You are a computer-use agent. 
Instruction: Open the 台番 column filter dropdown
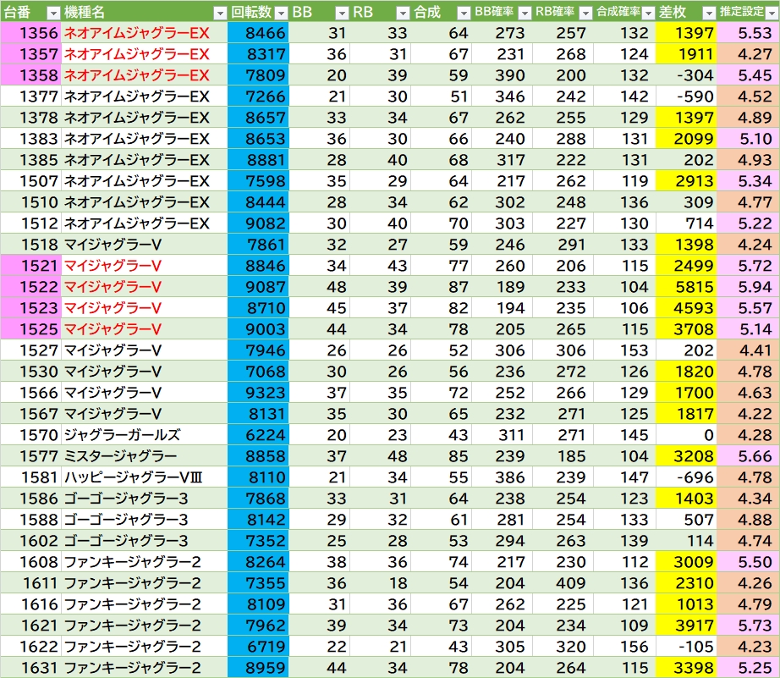(x=52, y=13)
